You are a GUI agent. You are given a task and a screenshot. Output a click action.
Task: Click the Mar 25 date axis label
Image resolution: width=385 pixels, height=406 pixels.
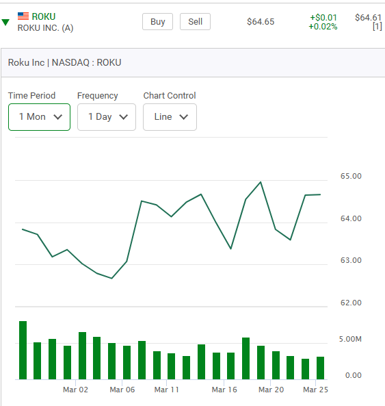pos(315,390)
